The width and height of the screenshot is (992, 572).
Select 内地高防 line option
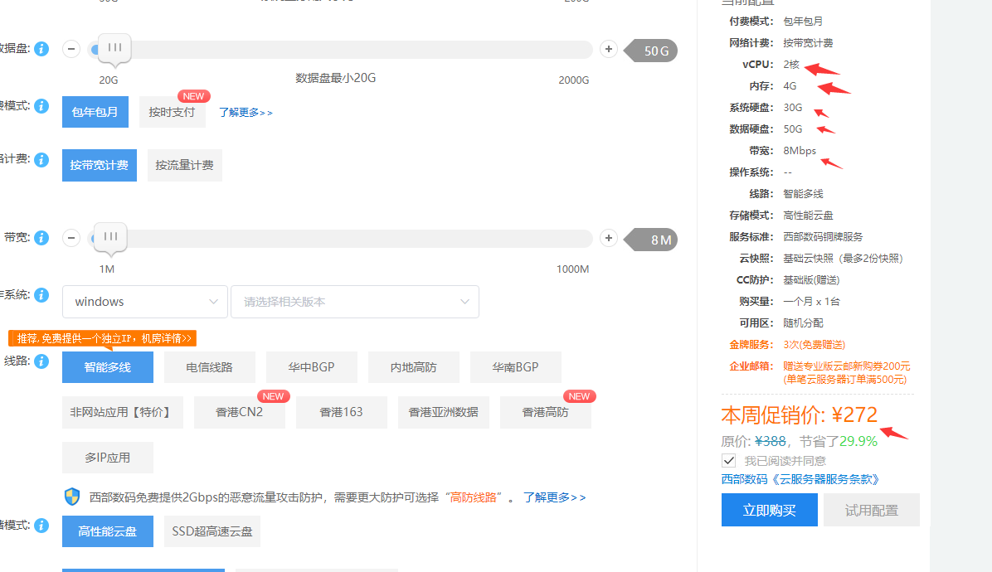coord(414,367)
